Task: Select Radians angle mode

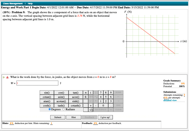Action: [63, 109]
